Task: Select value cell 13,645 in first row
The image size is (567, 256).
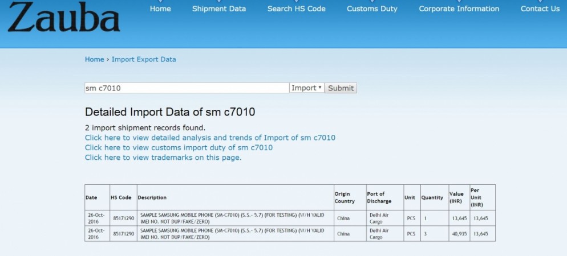Action: pyautogui.click(x=459, y=218)
